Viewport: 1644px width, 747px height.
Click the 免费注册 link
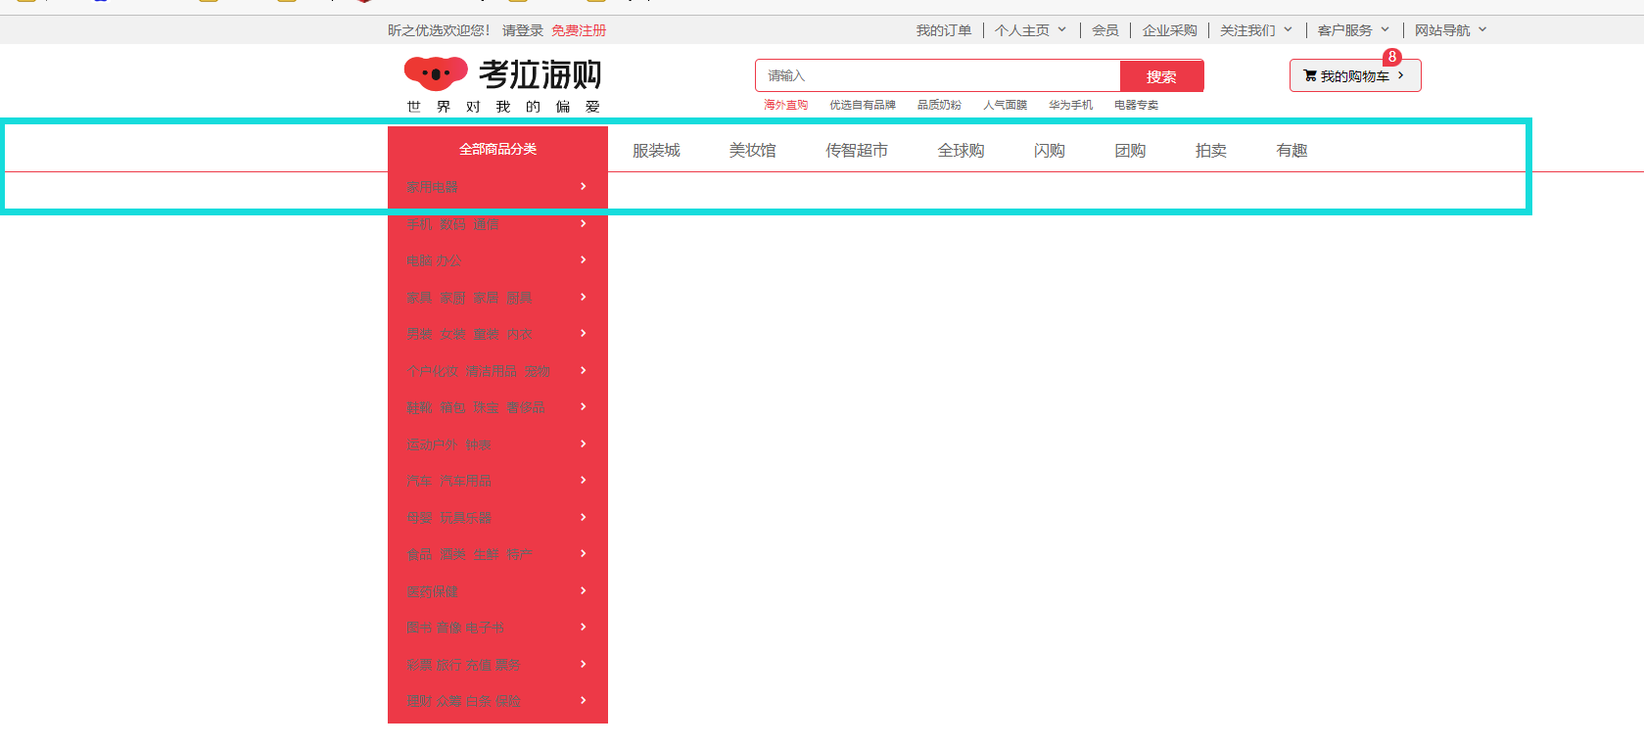coord(579,30)
